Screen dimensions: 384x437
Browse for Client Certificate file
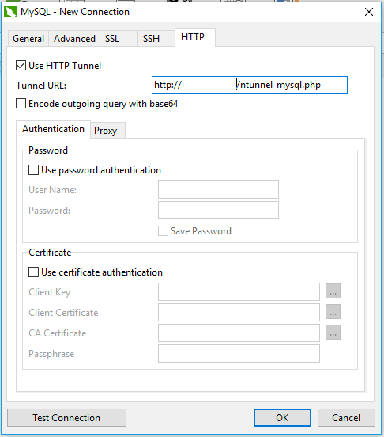pos(333,312)
